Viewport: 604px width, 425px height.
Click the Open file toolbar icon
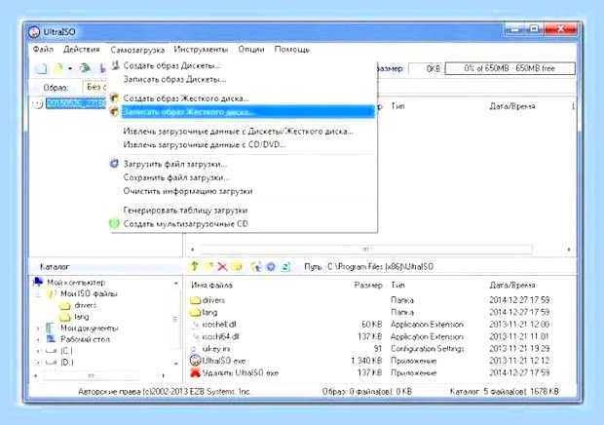58,68
